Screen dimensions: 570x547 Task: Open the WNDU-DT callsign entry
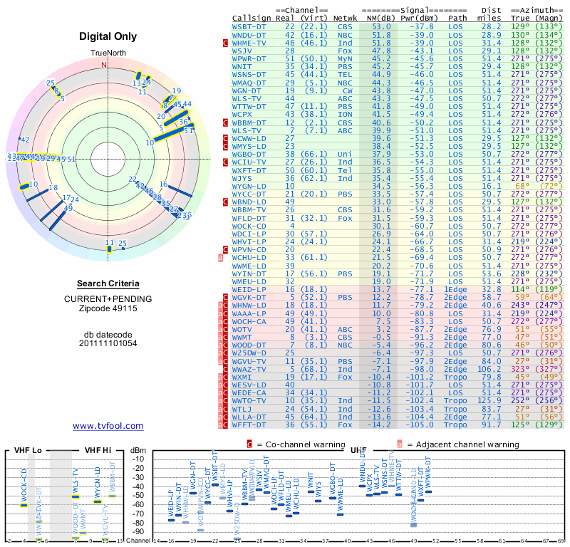[249, 35]
